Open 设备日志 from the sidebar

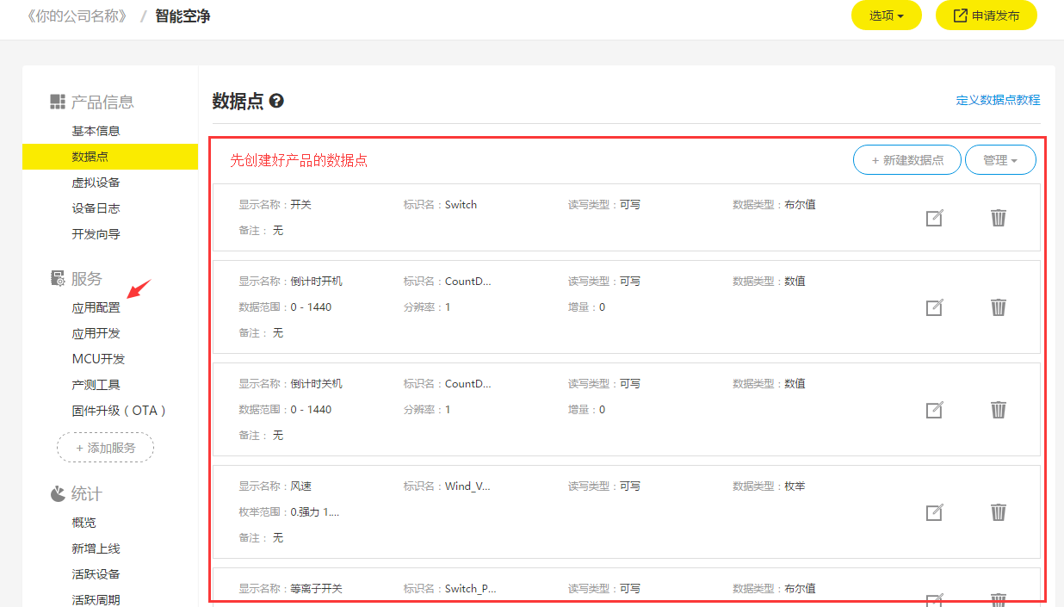point(96,208)
